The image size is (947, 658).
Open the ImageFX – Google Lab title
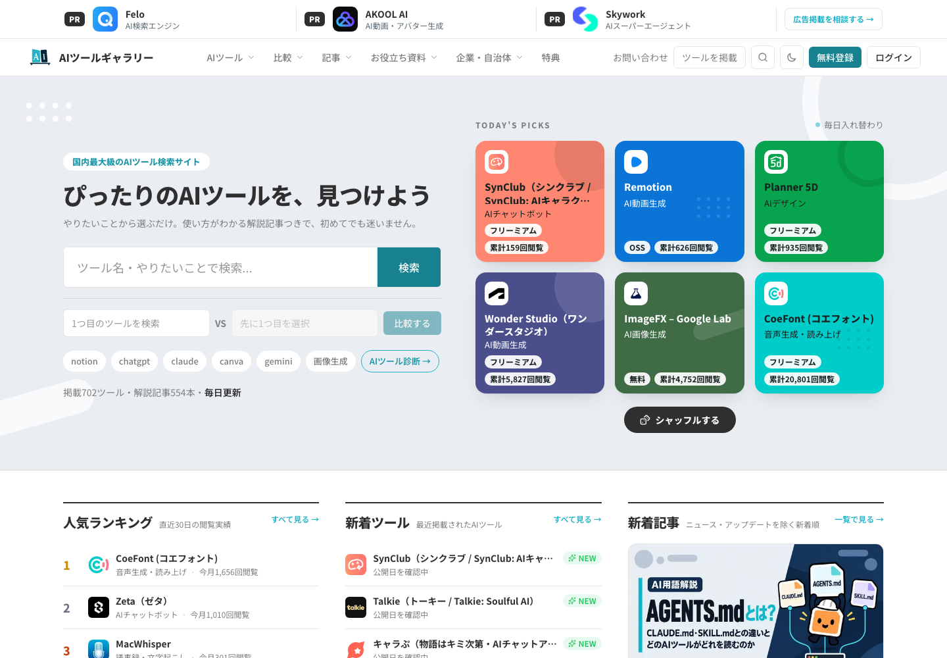677,318
